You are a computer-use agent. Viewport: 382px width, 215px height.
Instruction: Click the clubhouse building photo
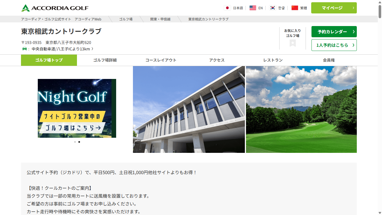189,109
